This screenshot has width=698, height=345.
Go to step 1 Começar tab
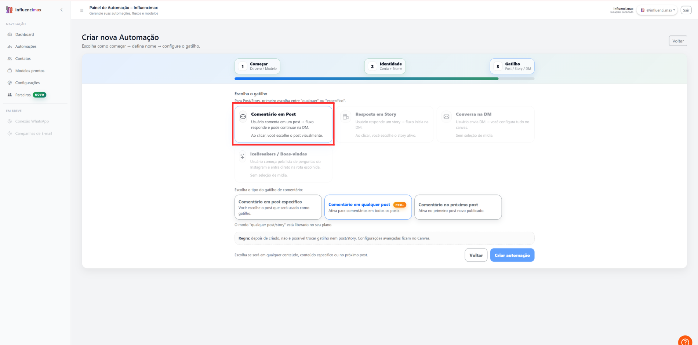click(257, 66)
